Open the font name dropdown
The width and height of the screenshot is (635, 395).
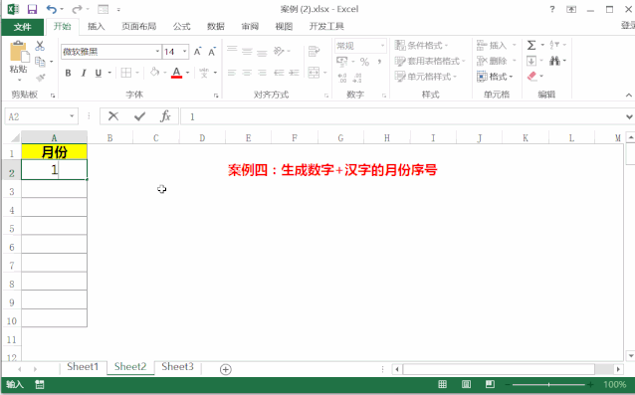pos(157,52)
